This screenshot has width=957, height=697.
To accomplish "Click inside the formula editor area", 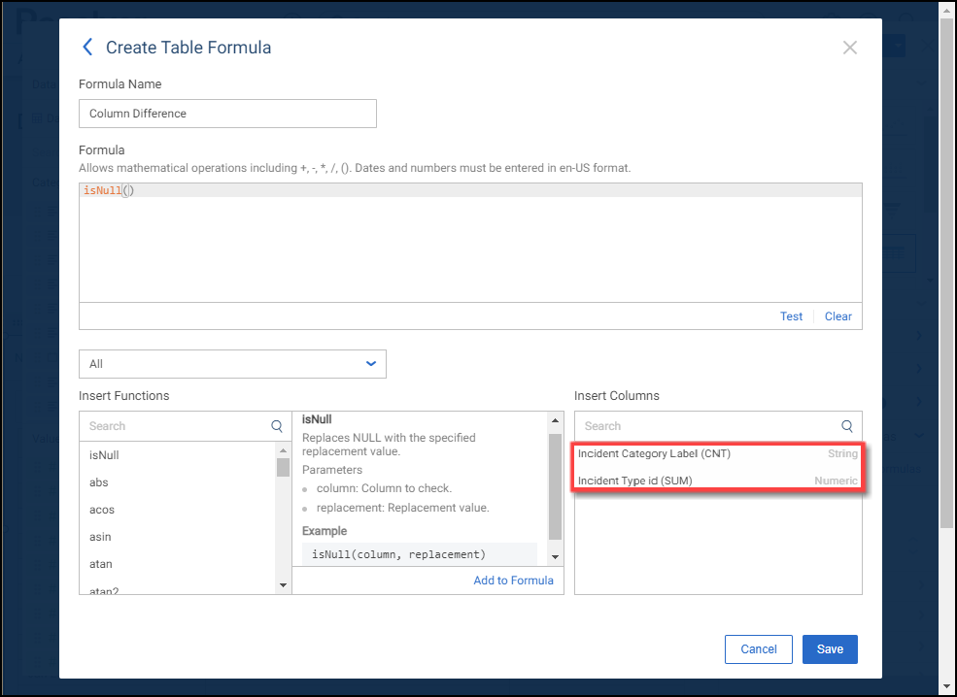I will 469,248.
